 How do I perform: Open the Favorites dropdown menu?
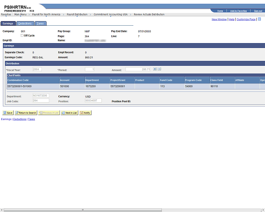[x=6, y=14]
